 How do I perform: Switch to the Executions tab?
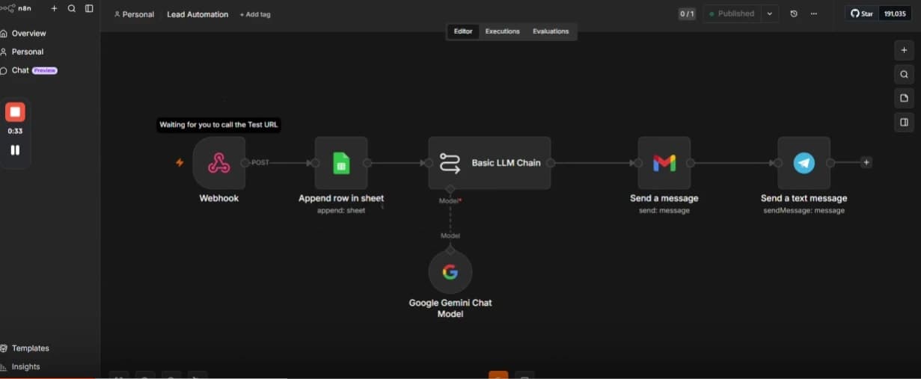tap(502, 31)
